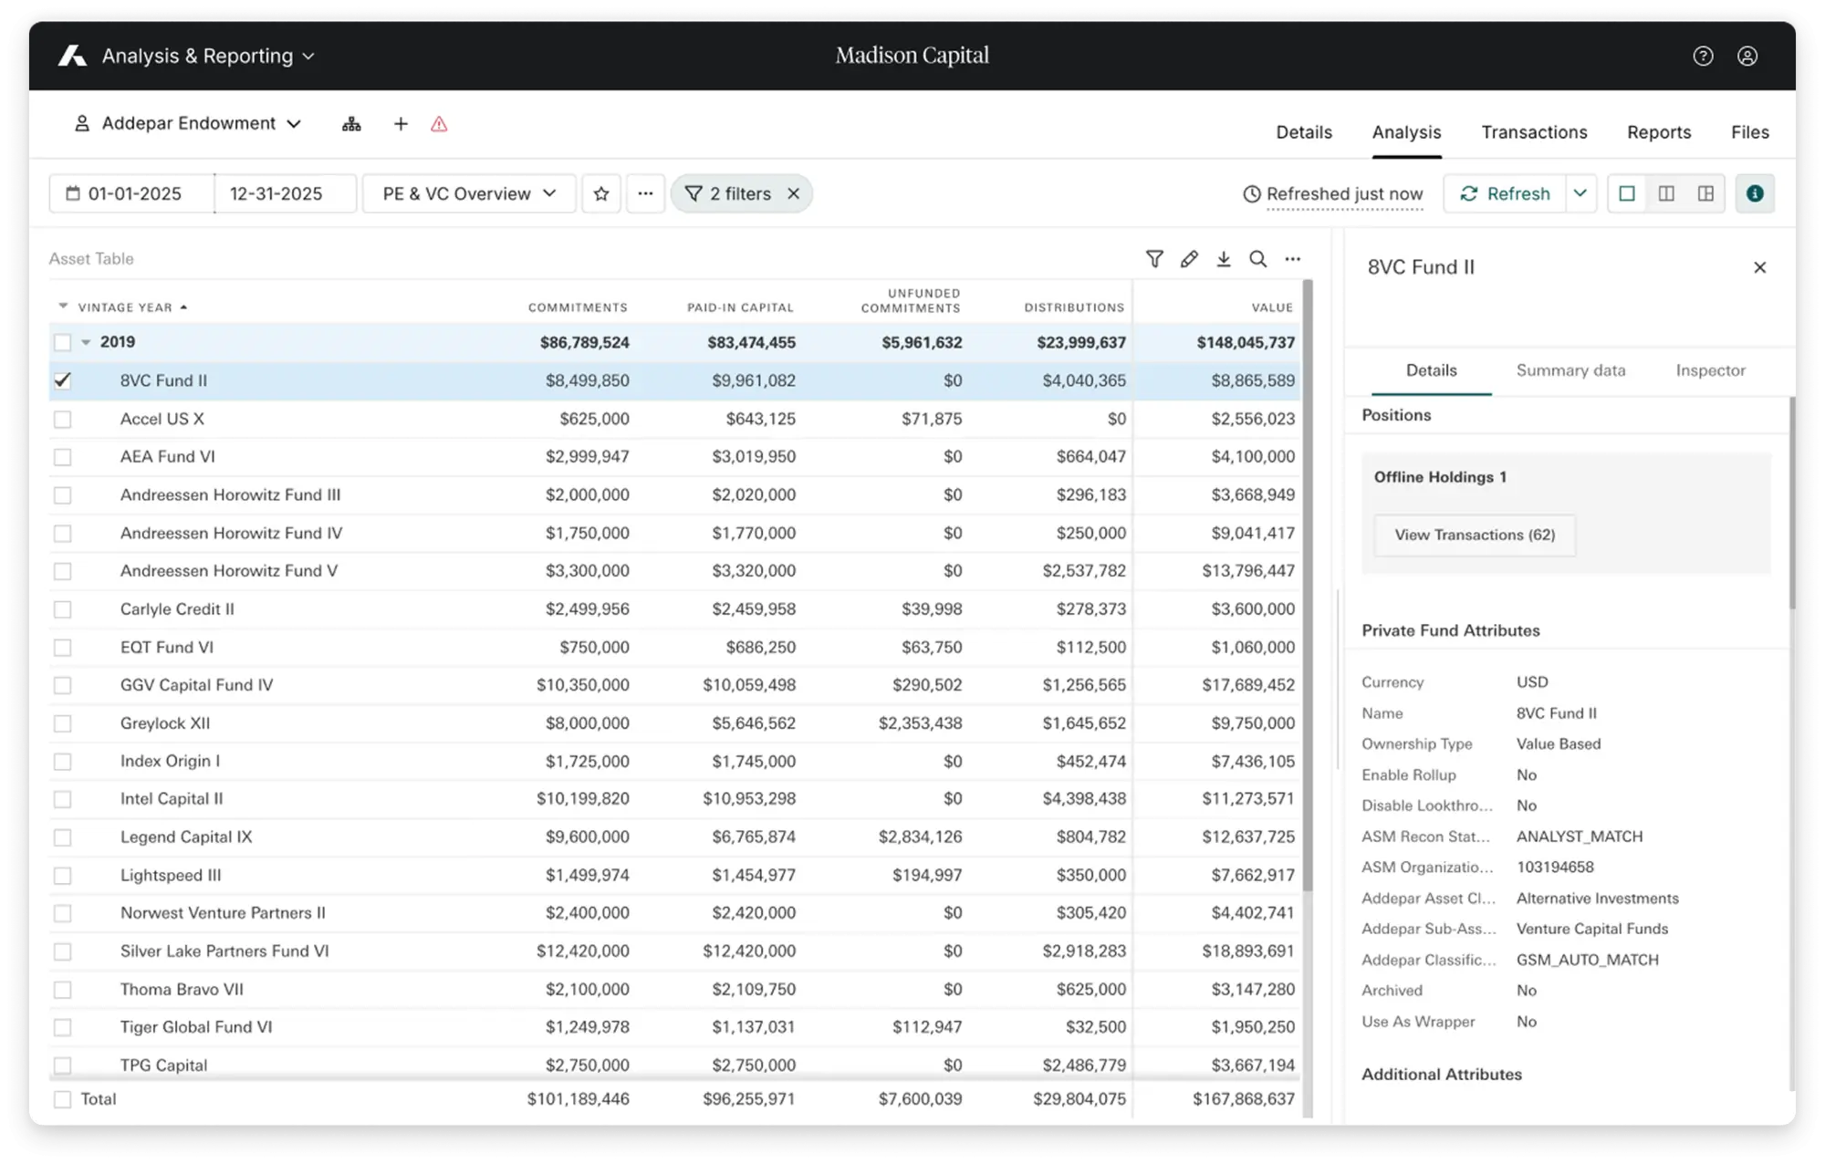Image resolution: width=1825 pixels, height=1164 pixels.
Task: Open the Addepar Endowment portfolio dropdown
Action: pos(202,123)
